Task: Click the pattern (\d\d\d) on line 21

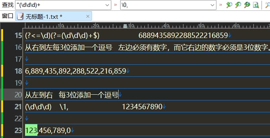Action: (38, 107)
